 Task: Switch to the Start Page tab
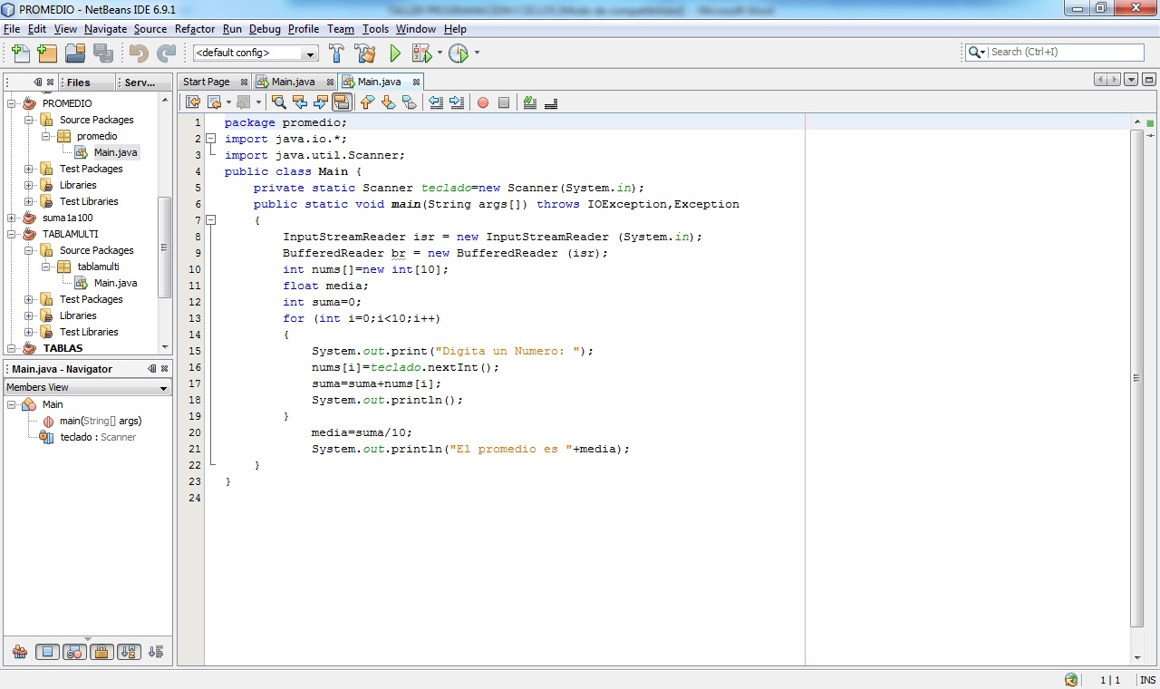coord(207,81)
